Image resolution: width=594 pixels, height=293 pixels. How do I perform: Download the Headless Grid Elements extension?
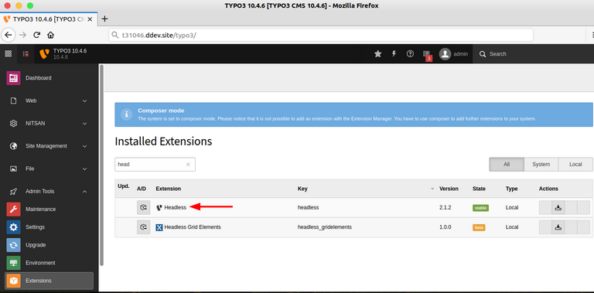coord(558,227)
